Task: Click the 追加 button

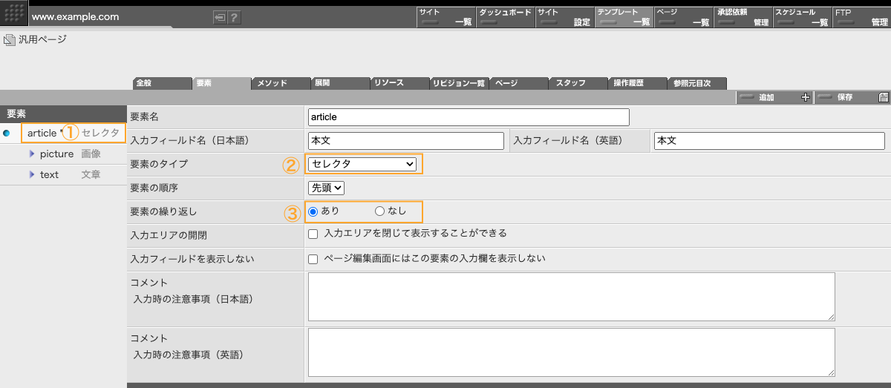Action: (x=774, y=97)
